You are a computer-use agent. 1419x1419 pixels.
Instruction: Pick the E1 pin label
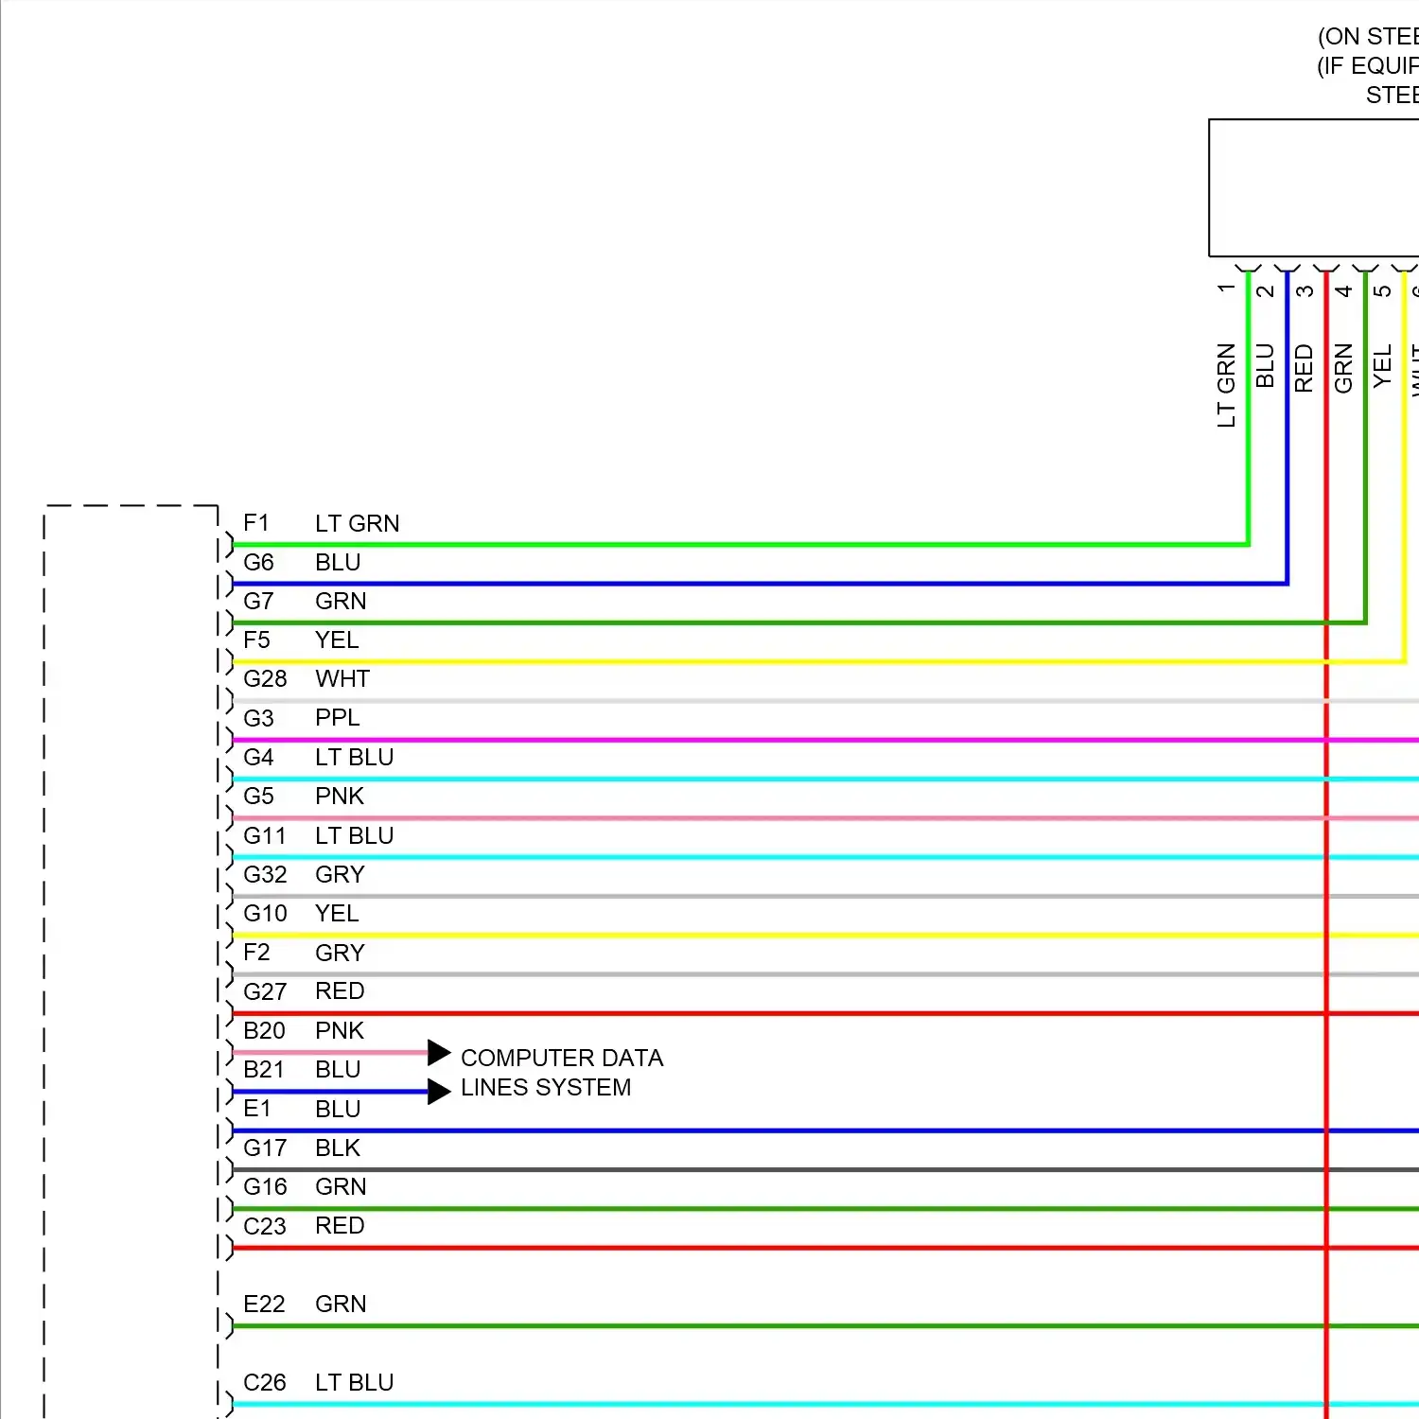[256, 1108]
